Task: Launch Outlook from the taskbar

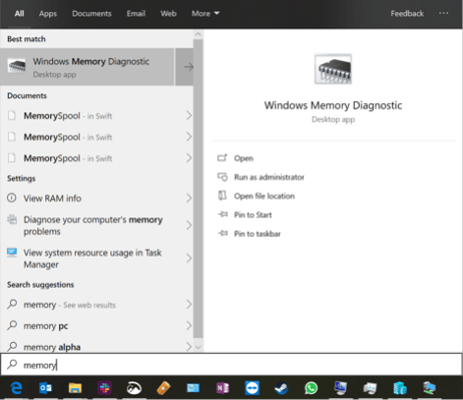Action: pos(45,388)
